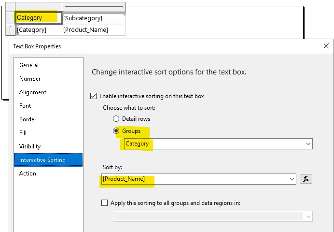
Task: Open the expression fx button
Action: (x=305, y=179)
